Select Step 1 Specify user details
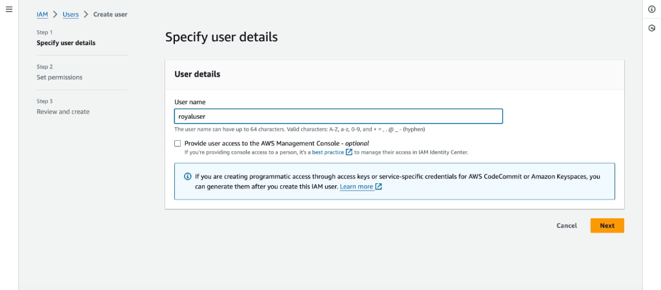Screen dimensions: 661x290 [x=66, y=43]
